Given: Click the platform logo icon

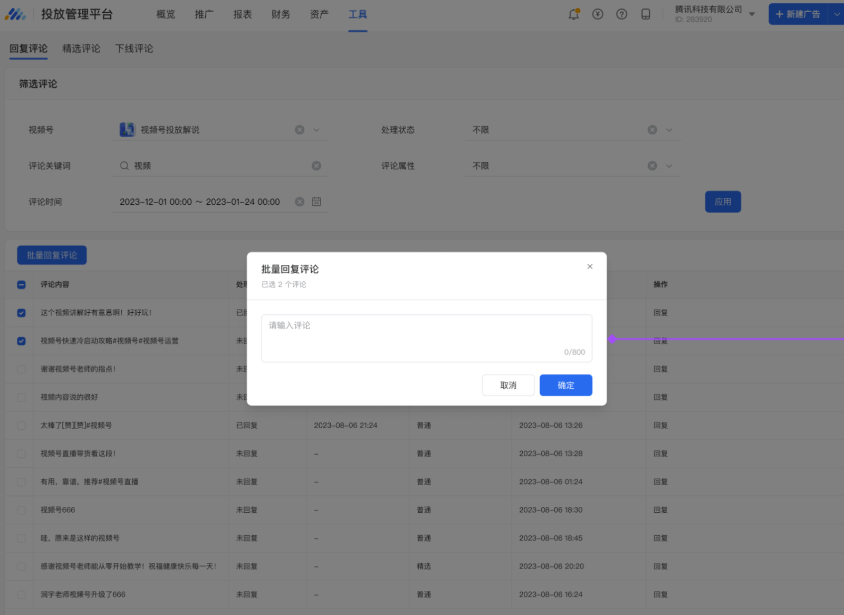Looking at the screenshot, I should click(x=15, y=14).
